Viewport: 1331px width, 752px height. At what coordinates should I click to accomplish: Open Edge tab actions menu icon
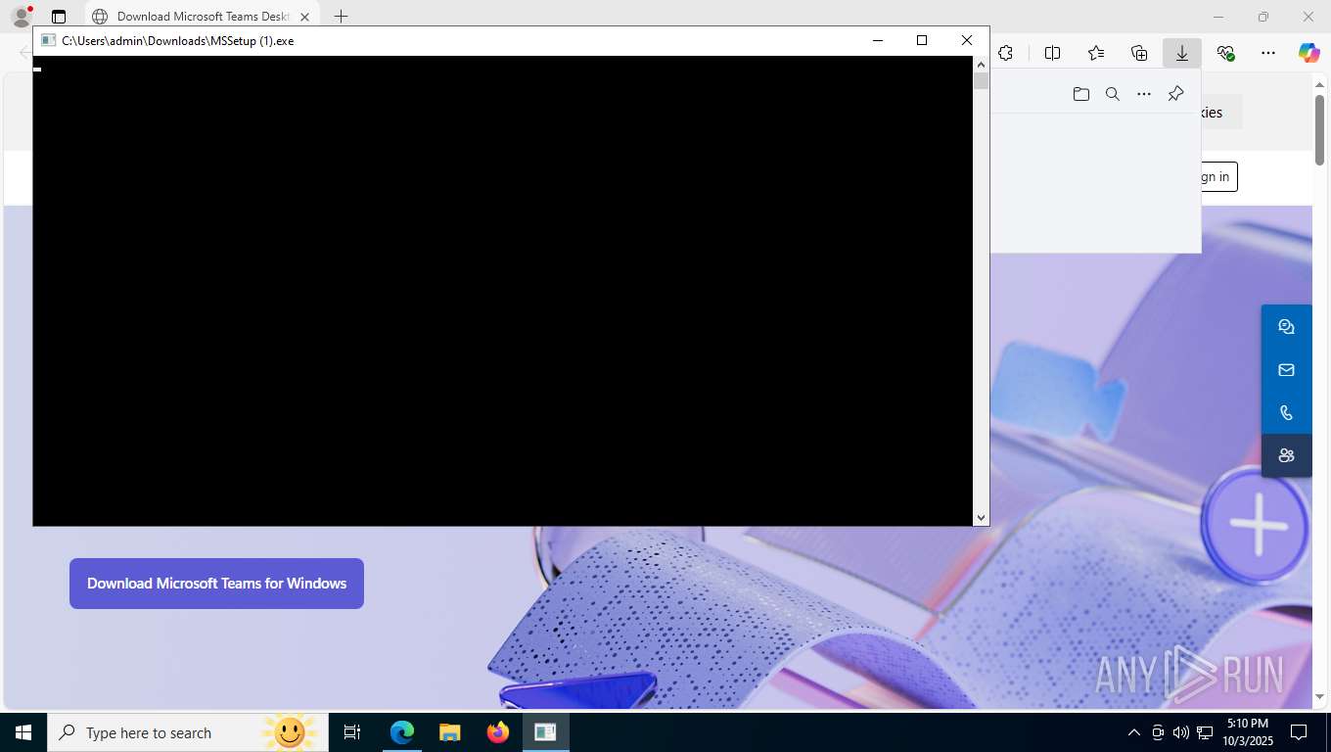59,17
